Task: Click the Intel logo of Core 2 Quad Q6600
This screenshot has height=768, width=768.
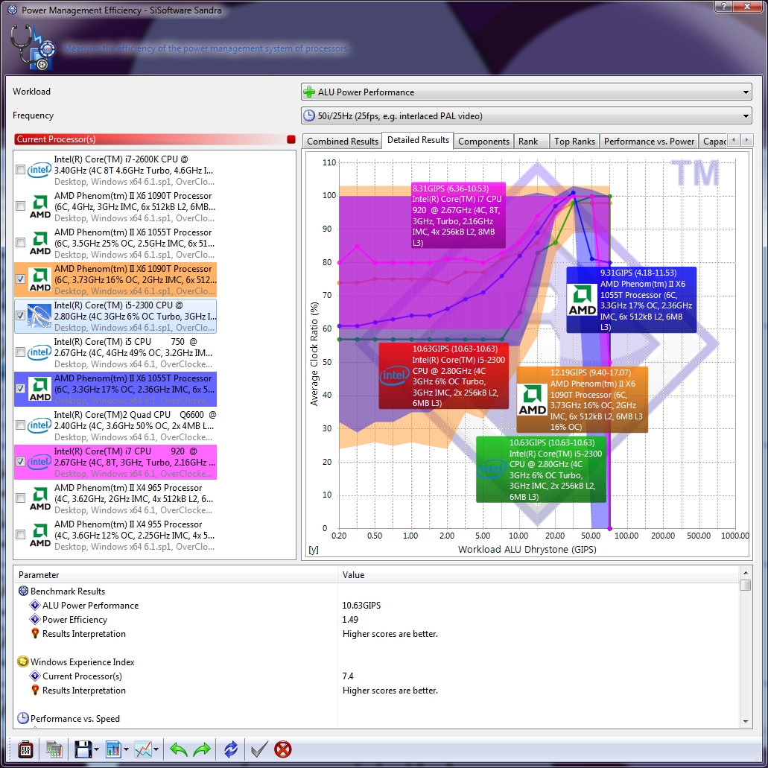Action: click(x=39, y=425)
